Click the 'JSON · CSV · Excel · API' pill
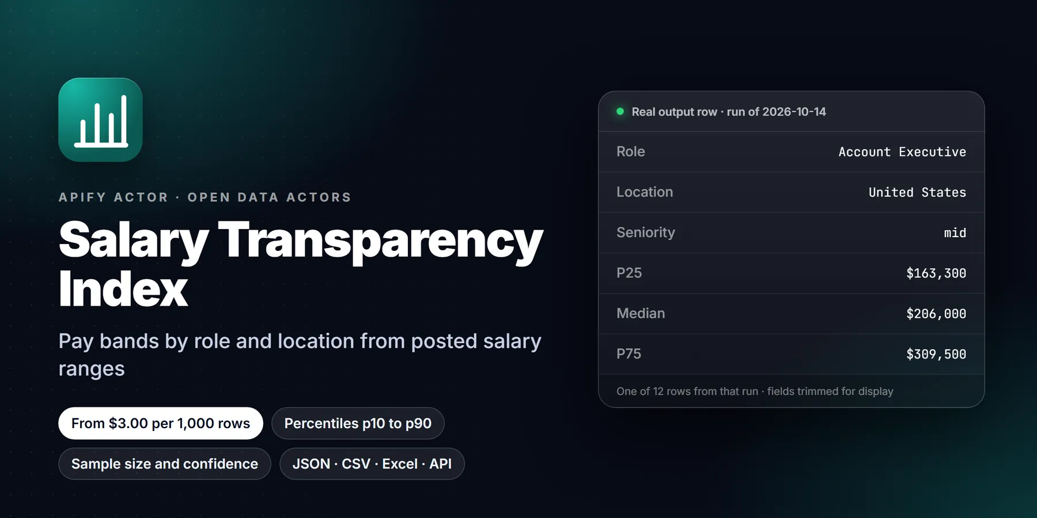 point(372,464)
